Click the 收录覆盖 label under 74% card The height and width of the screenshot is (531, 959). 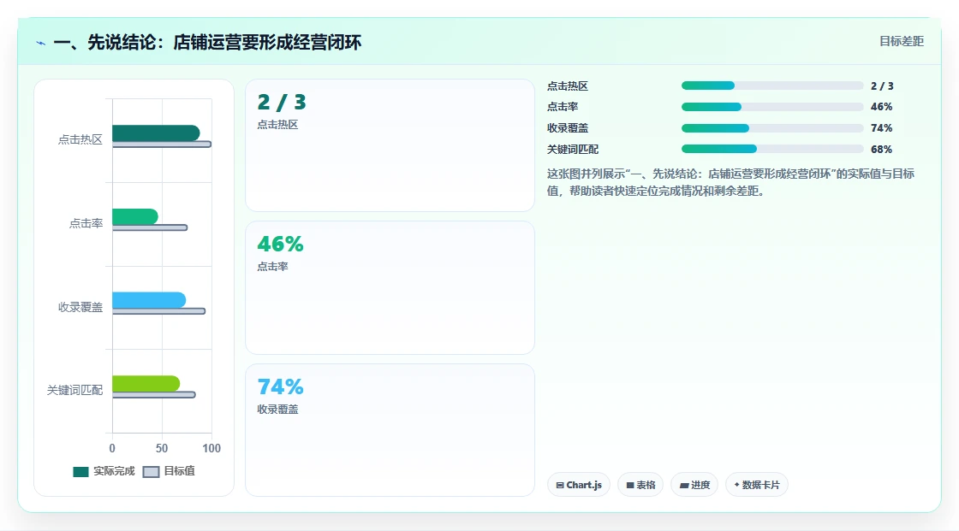pos(277,410)
